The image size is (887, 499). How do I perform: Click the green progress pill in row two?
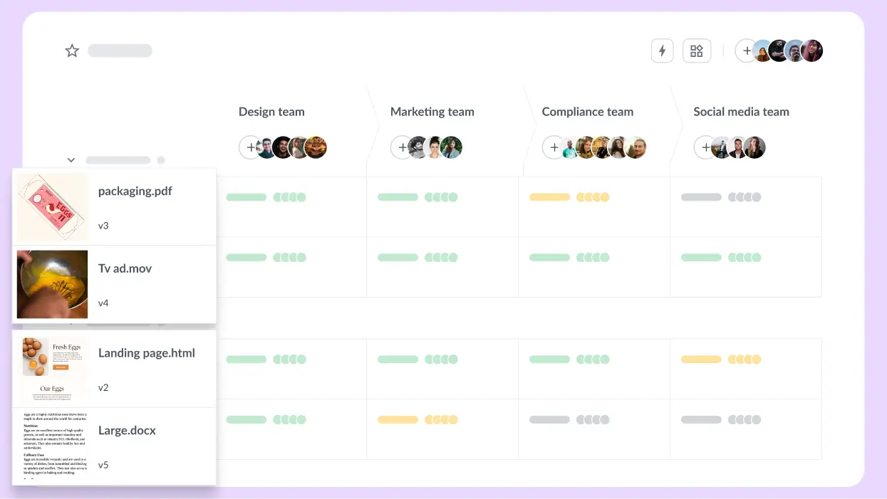(246, 257)
